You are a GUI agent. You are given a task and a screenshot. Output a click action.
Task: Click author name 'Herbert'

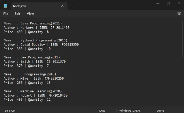27,27
